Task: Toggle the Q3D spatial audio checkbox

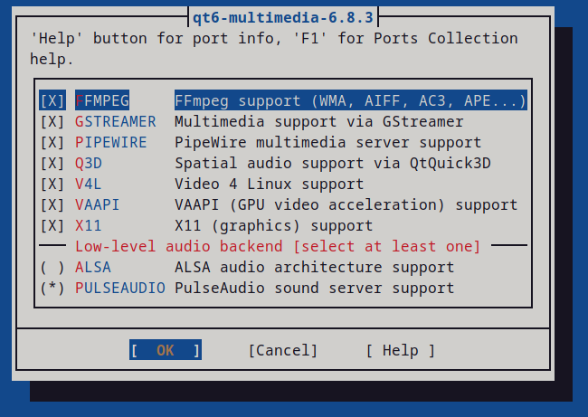Action: (x=52, y=163)
